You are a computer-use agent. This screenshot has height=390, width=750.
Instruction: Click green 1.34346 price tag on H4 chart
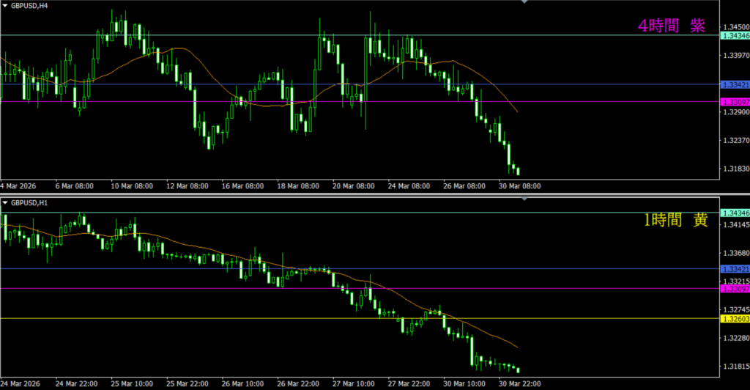735,35
